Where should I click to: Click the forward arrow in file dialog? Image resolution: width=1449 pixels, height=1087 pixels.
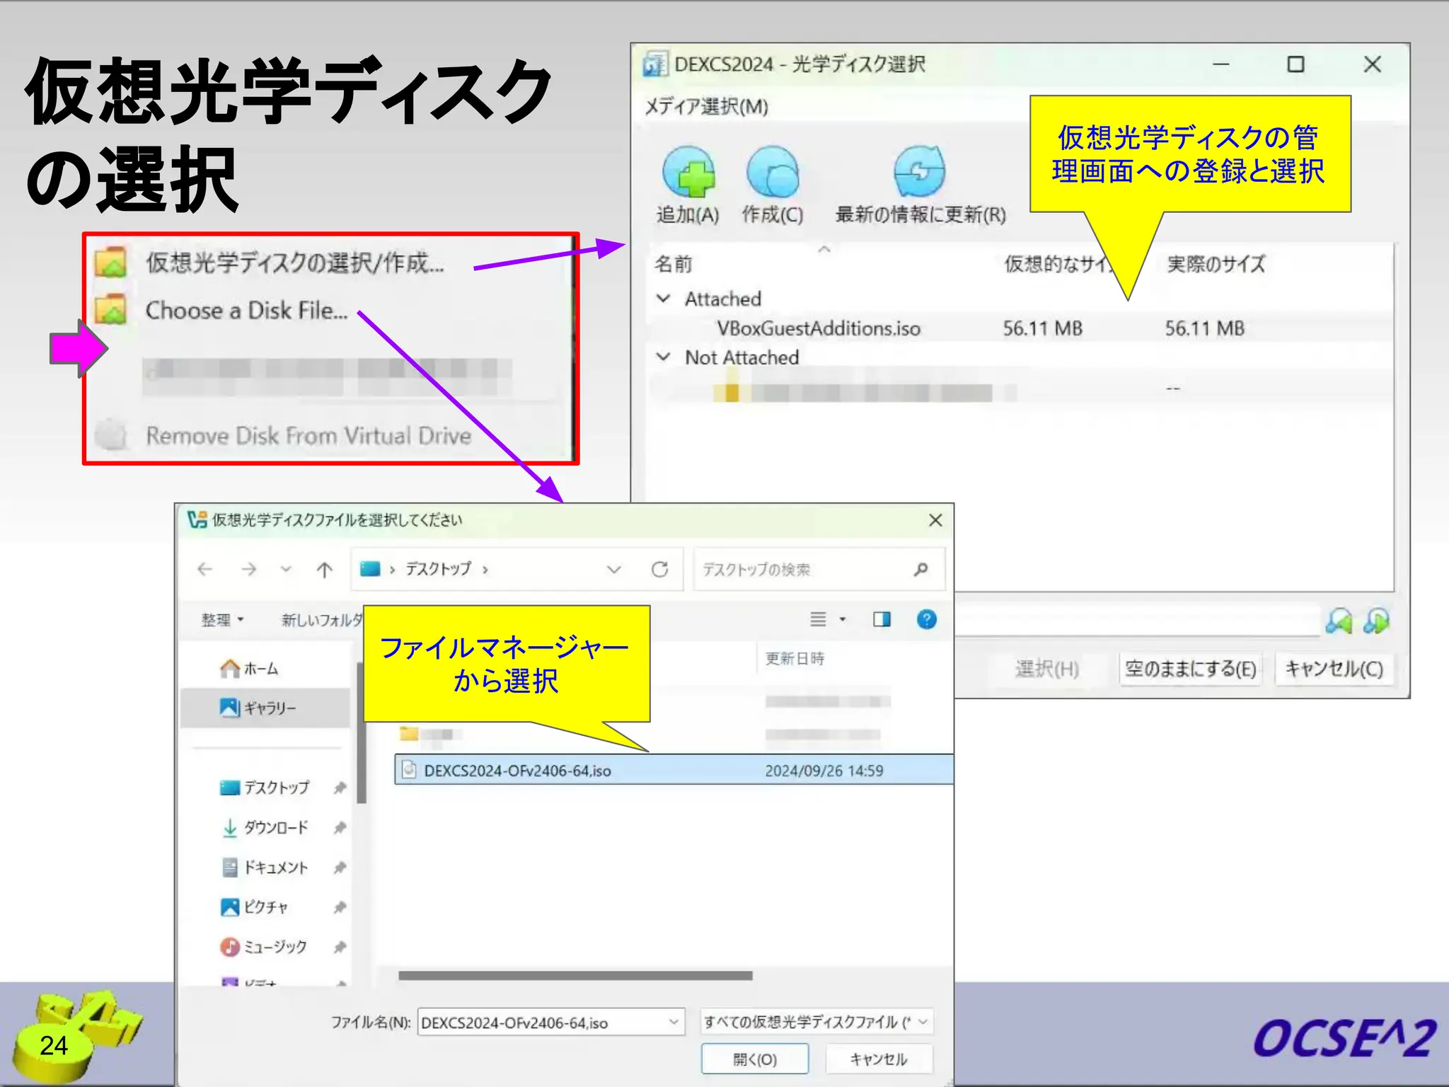pos(248,569)
